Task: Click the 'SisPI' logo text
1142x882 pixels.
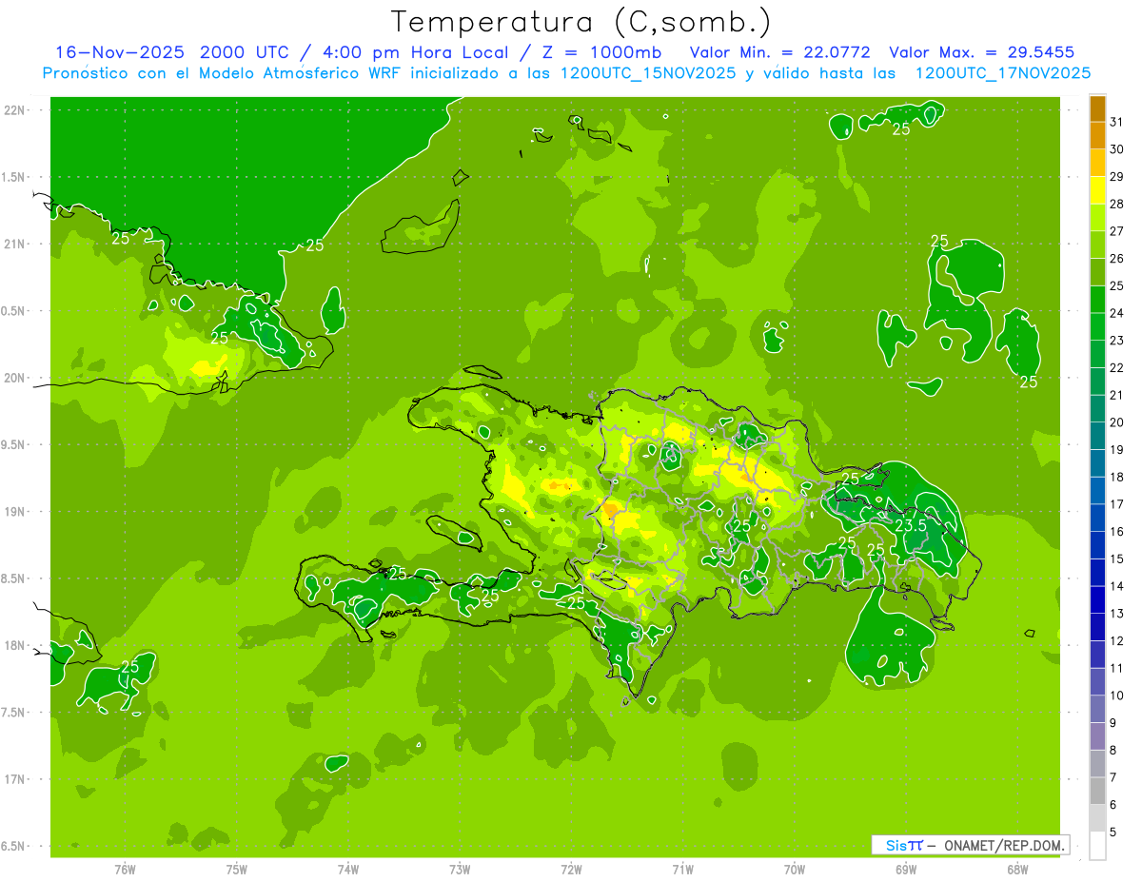Action: (x=904, y=845)
